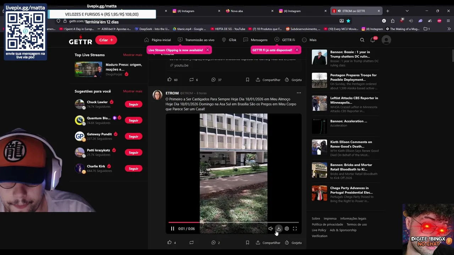454x255 pixels.
Task: Open Chega Party Advances article
Action: coord(345,194)
